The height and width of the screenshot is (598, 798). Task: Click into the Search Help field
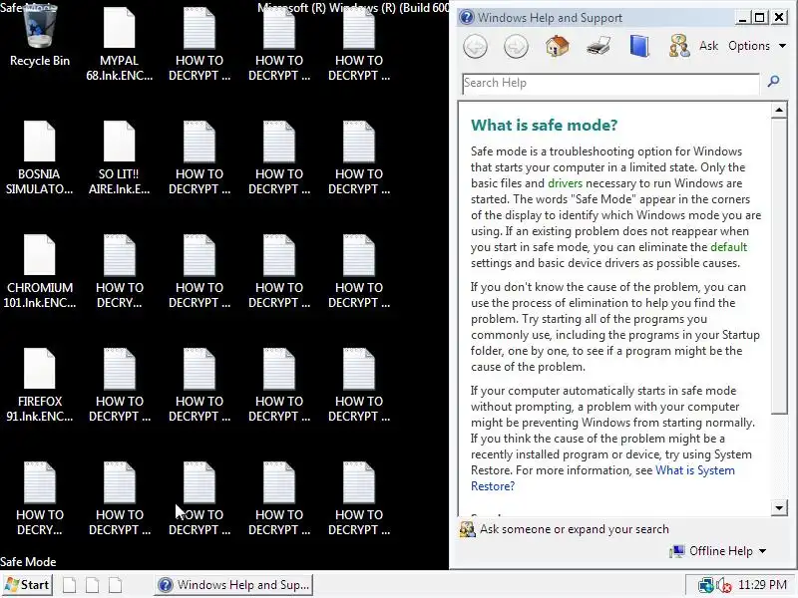tap(610, 83)
